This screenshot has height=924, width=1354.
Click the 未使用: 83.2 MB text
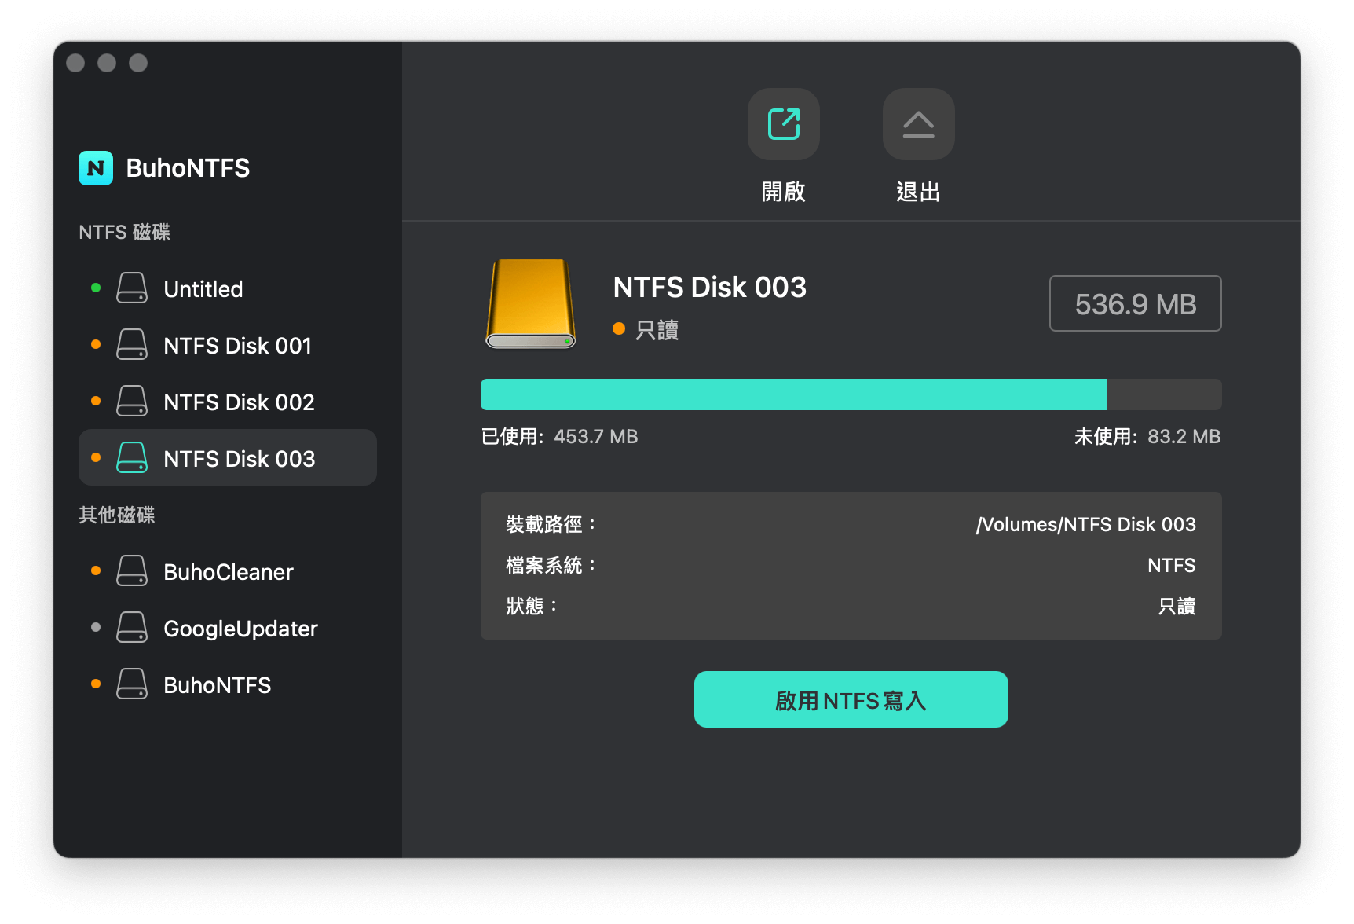pyautogui.click(x=1147, y=437)
